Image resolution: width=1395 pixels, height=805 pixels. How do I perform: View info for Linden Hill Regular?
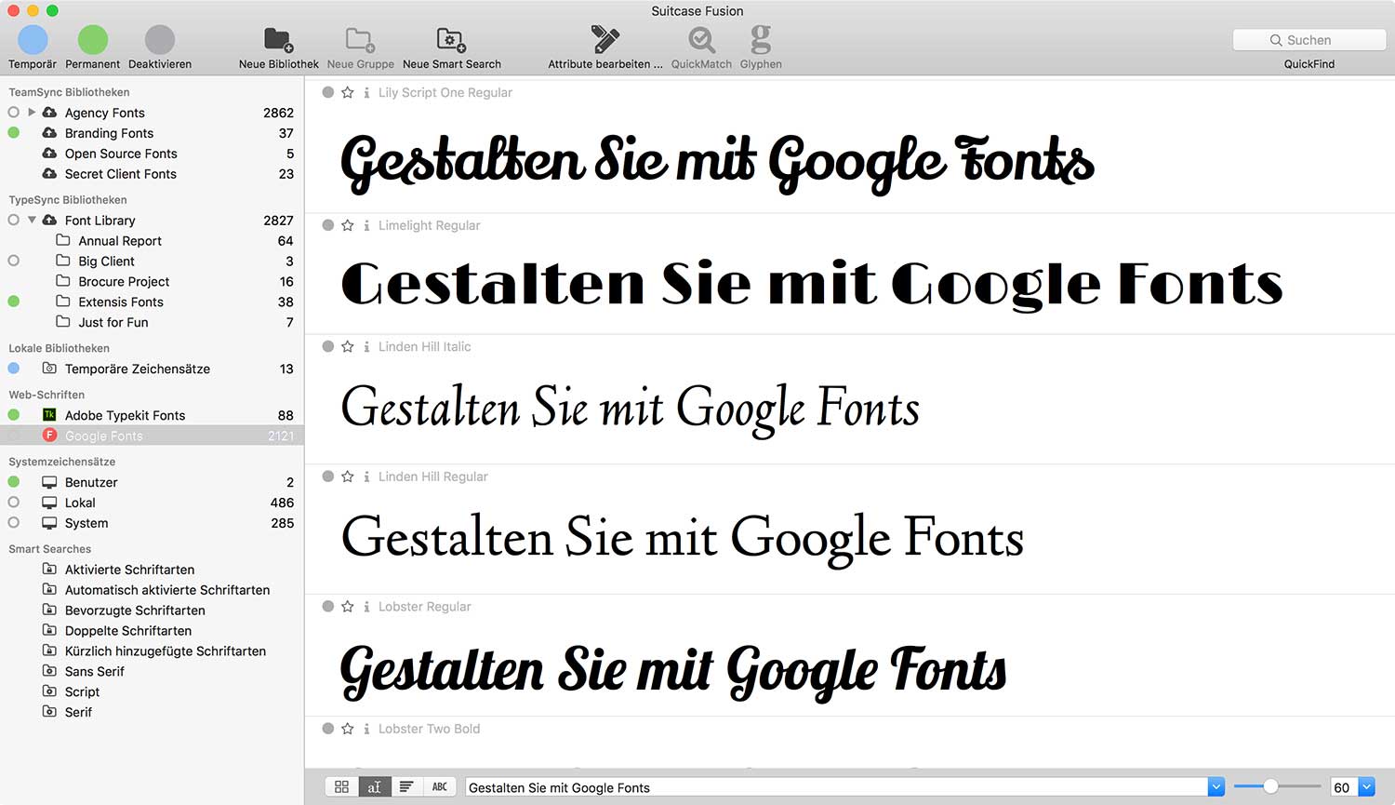pos(366,476)
